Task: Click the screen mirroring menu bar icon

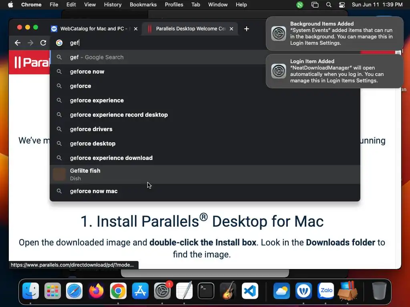Action: pos(315,5)
